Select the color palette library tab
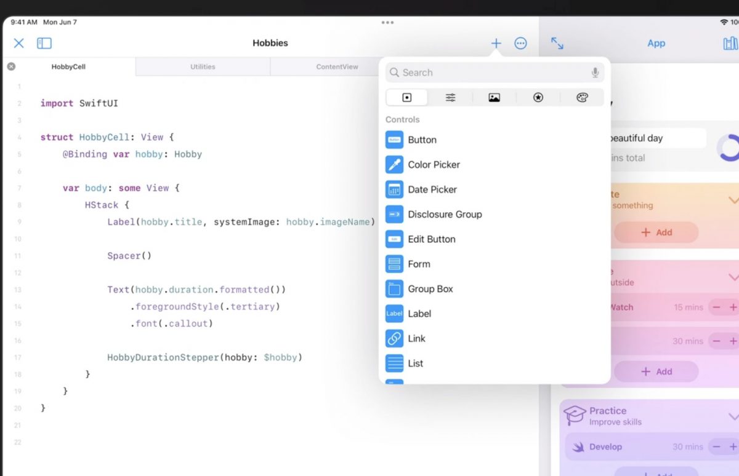The image size is (739, 476). pos(582,98)
